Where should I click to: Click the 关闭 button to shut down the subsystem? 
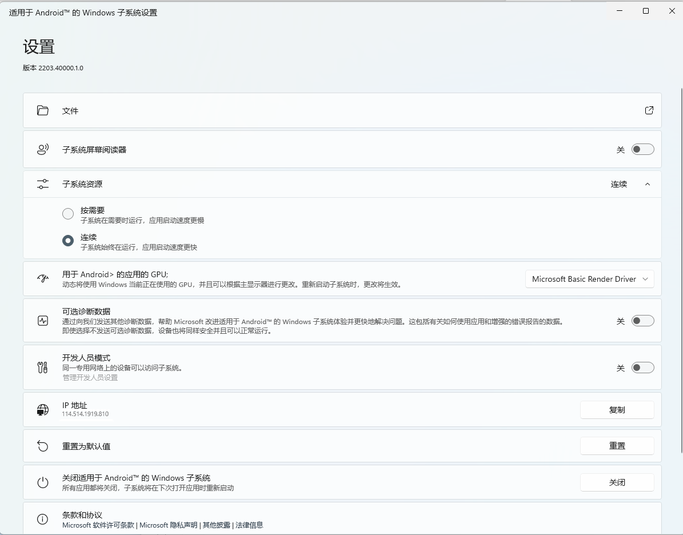pyautogui.click(x=617, y=482)
